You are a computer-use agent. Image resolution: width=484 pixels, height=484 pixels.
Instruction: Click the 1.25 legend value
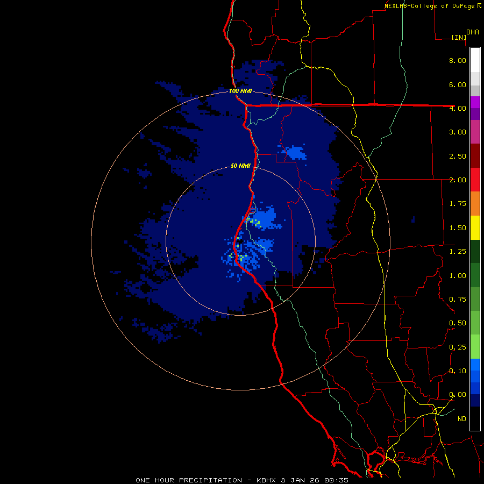pos(458,252)
